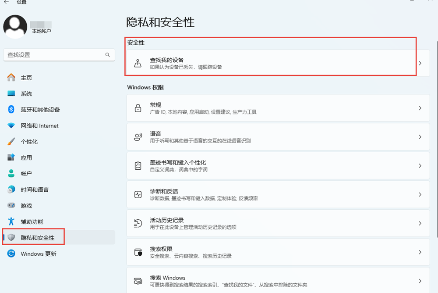Open 活动历史记录 settings title
Image resolution: width=438 pixels, height=293 pixels.
(167, 220)
